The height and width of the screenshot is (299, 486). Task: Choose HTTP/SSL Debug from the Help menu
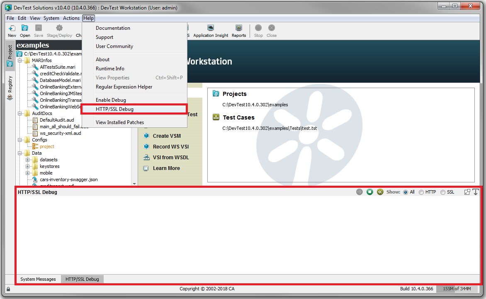tap(134, 109)
